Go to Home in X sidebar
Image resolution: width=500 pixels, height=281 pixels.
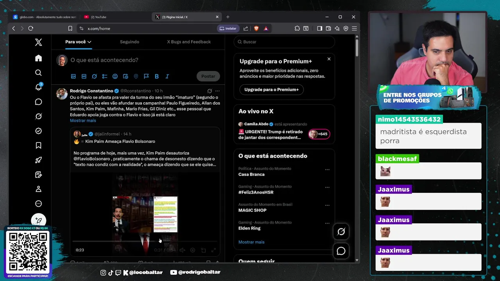(38, 58)
